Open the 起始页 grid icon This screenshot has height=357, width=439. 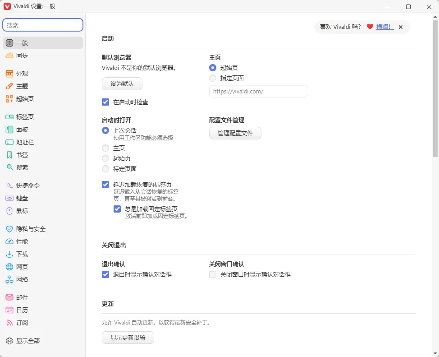[9, 99]
